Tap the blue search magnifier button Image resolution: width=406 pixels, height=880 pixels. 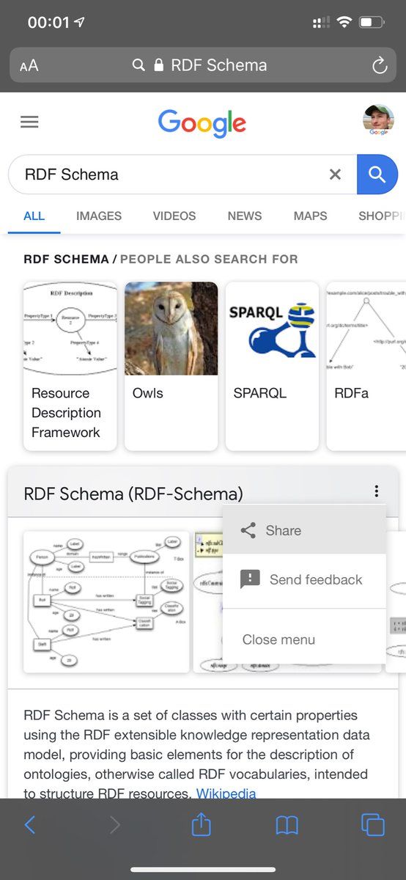point(377,175)
